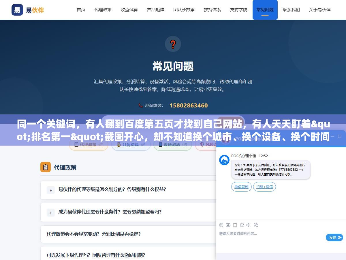Send the chat message with 发送
The height and width of the screenshot is (260, 346).
pyautogui.click(x=334, y=237)
